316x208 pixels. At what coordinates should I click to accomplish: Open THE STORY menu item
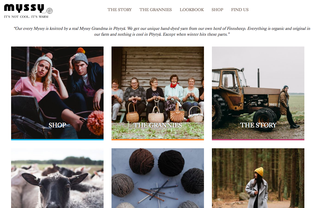[119, 10]
